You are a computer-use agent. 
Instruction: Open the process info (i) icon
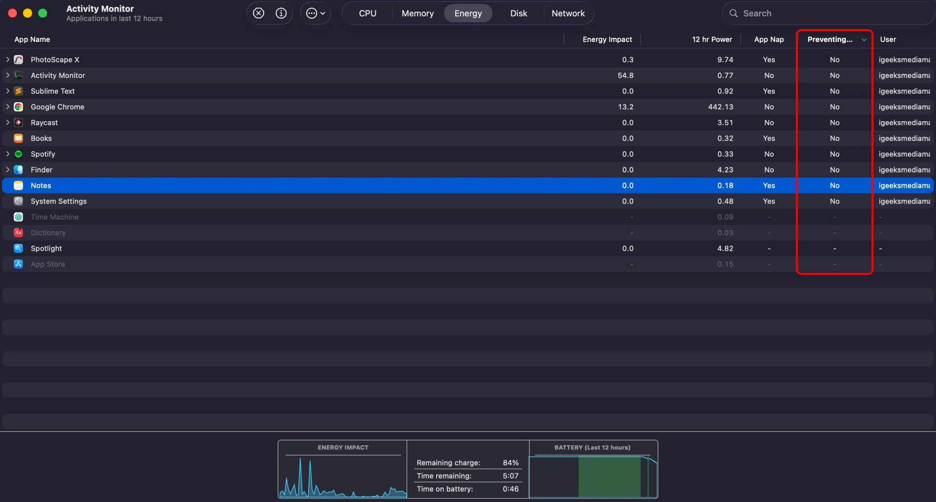281,14
